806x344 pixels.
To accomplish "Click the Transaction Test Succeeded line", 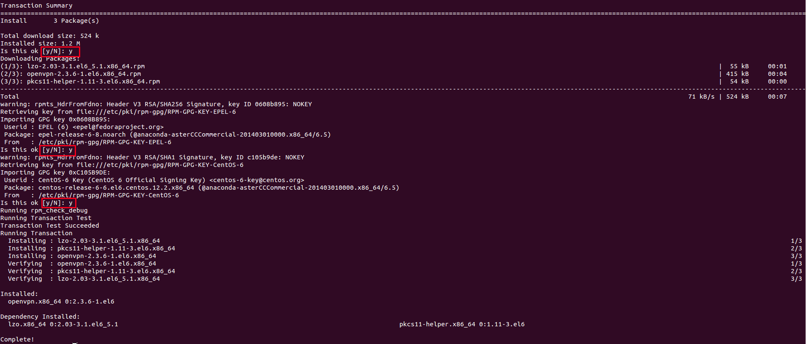I will click(x=50, y=226).
